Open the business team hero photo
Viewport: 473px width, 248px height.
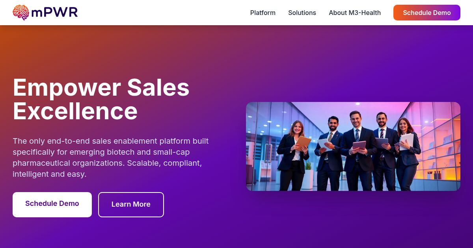(353, 146)
